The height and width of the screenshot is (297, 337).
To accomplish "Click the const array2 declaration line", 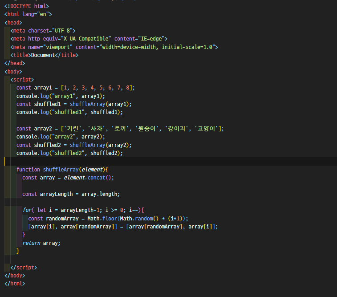I will 120,129.
